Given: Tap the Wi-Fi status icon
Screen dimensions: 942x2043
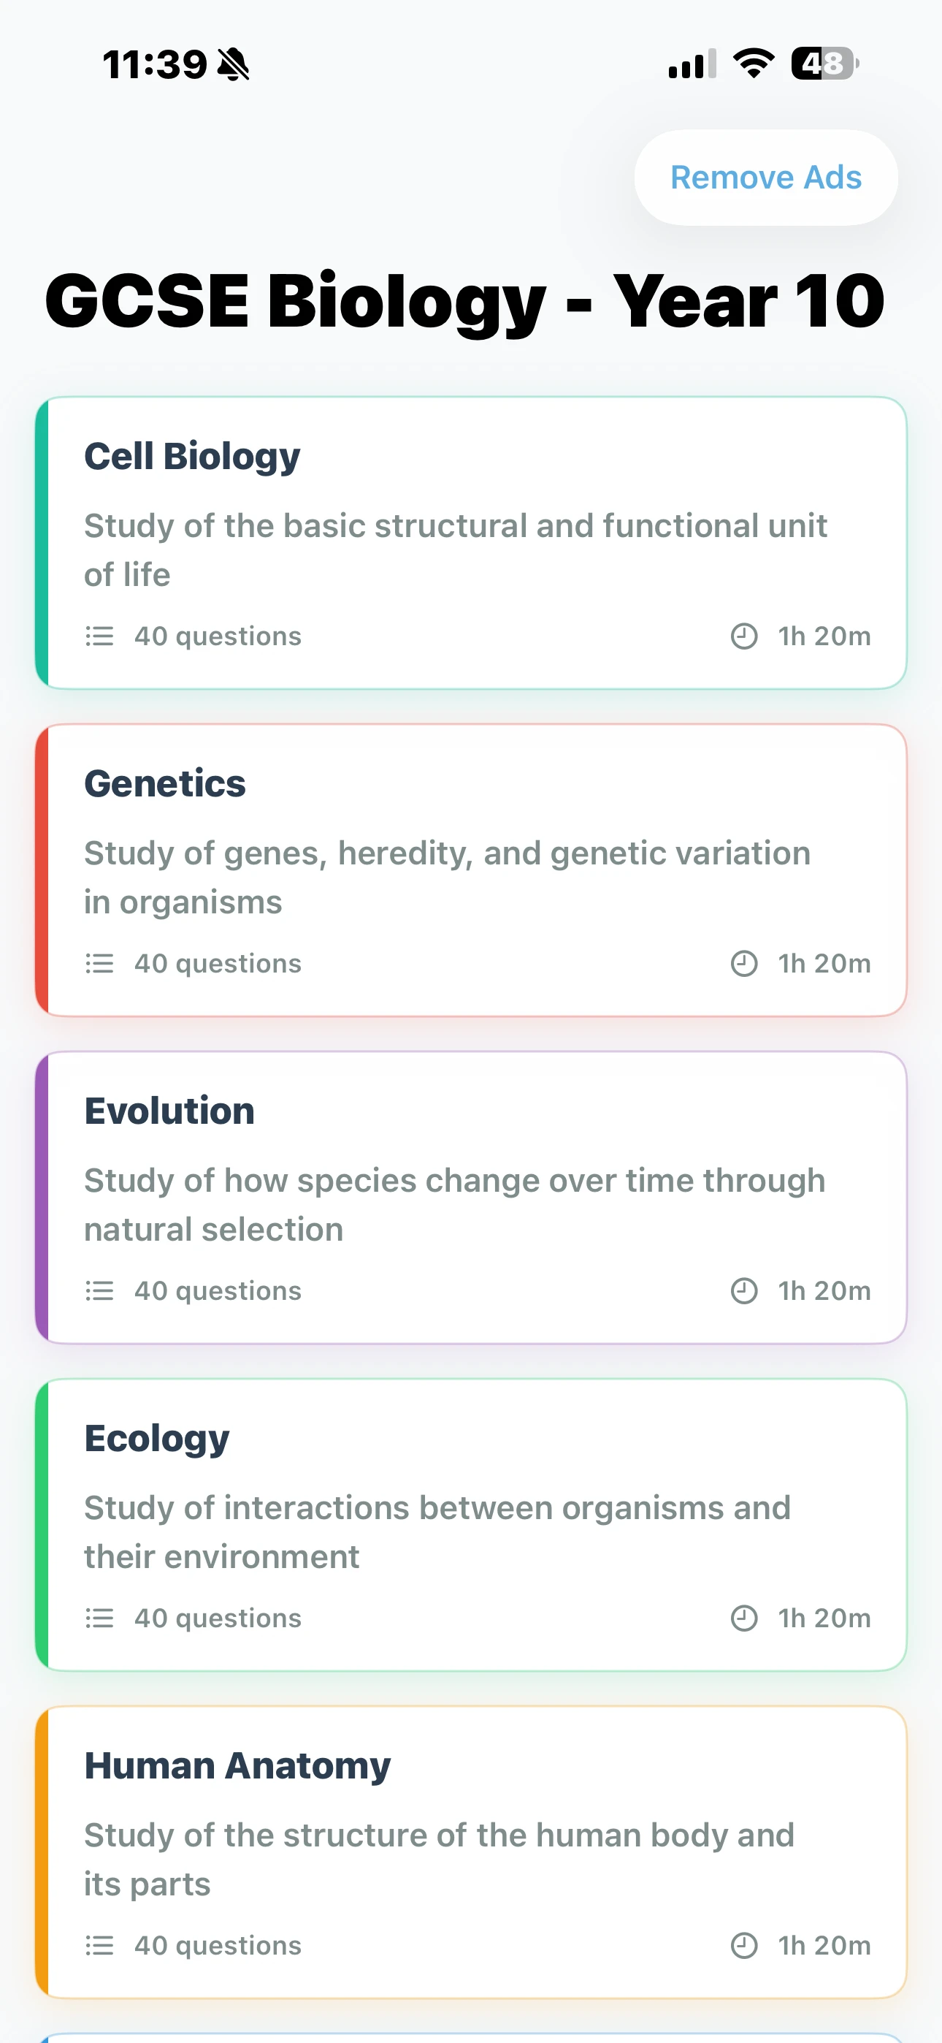Looking at the screenshot, I should coord(754,64).
